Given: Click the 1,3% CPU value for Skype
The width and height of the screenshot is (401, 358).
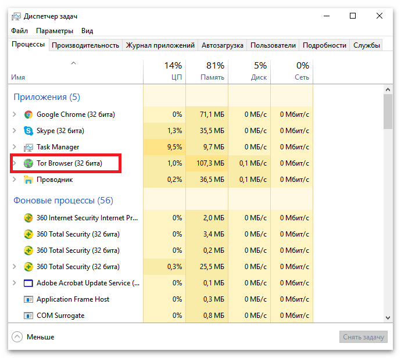Looking at the screenshot, I should [x=175, y=131].
